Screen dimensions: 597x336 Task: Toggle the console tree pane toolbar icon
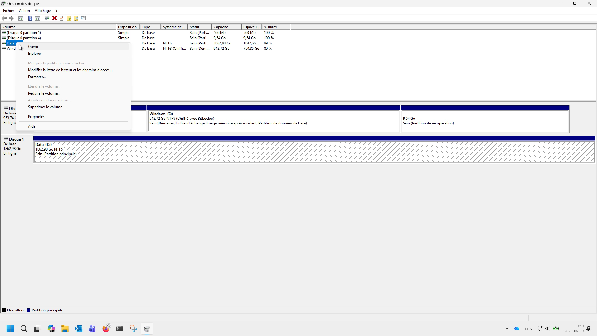[x=21, y=18]
